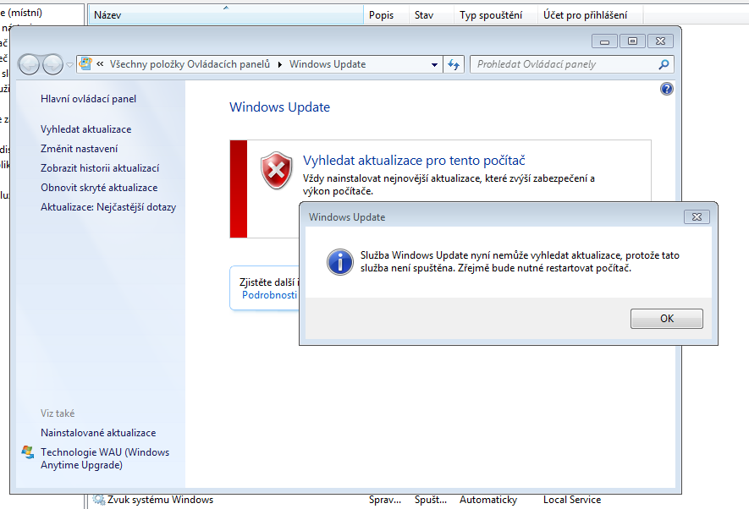This screenshot has width=749, height=509.
Task: Open Aktualizace: Nejčastější dotazy
Action: pyautogui.click(x=108, y=207)
